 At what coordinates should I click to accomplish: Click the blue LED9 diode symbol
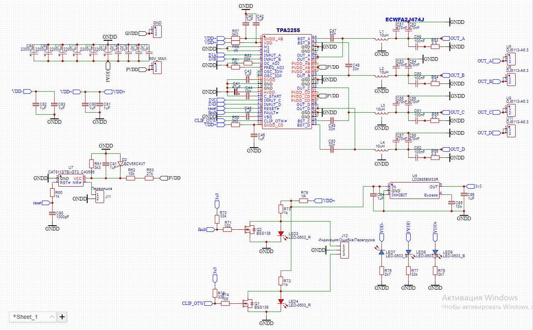click(435, 252)
